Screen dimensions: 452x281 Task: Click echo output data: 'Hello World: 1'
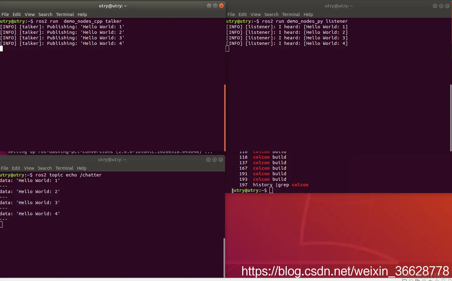point(30,180)
